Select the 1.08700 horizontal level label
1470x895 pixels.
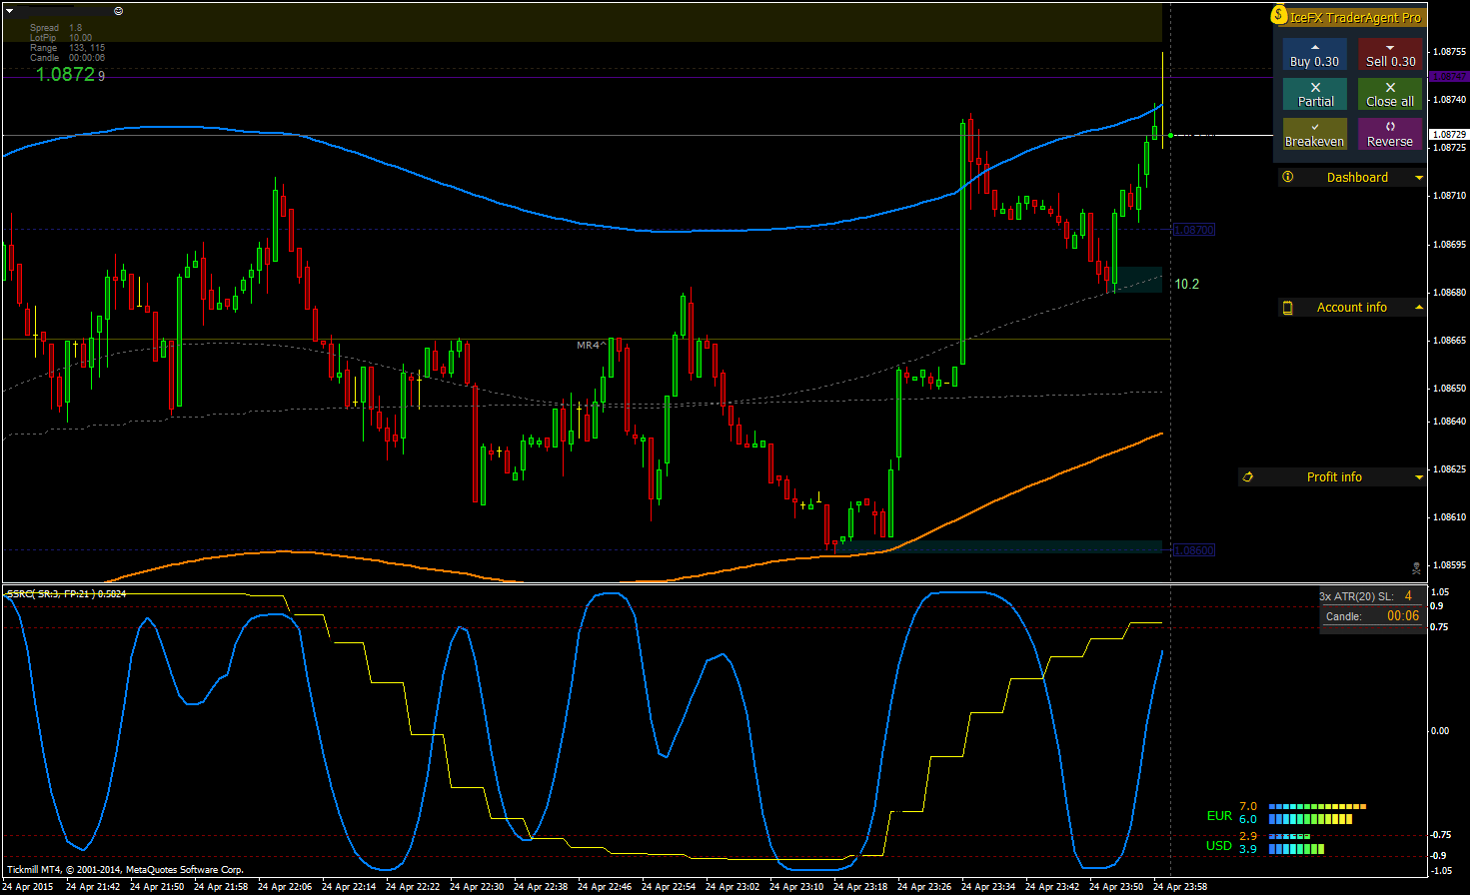coord(1193,230)
